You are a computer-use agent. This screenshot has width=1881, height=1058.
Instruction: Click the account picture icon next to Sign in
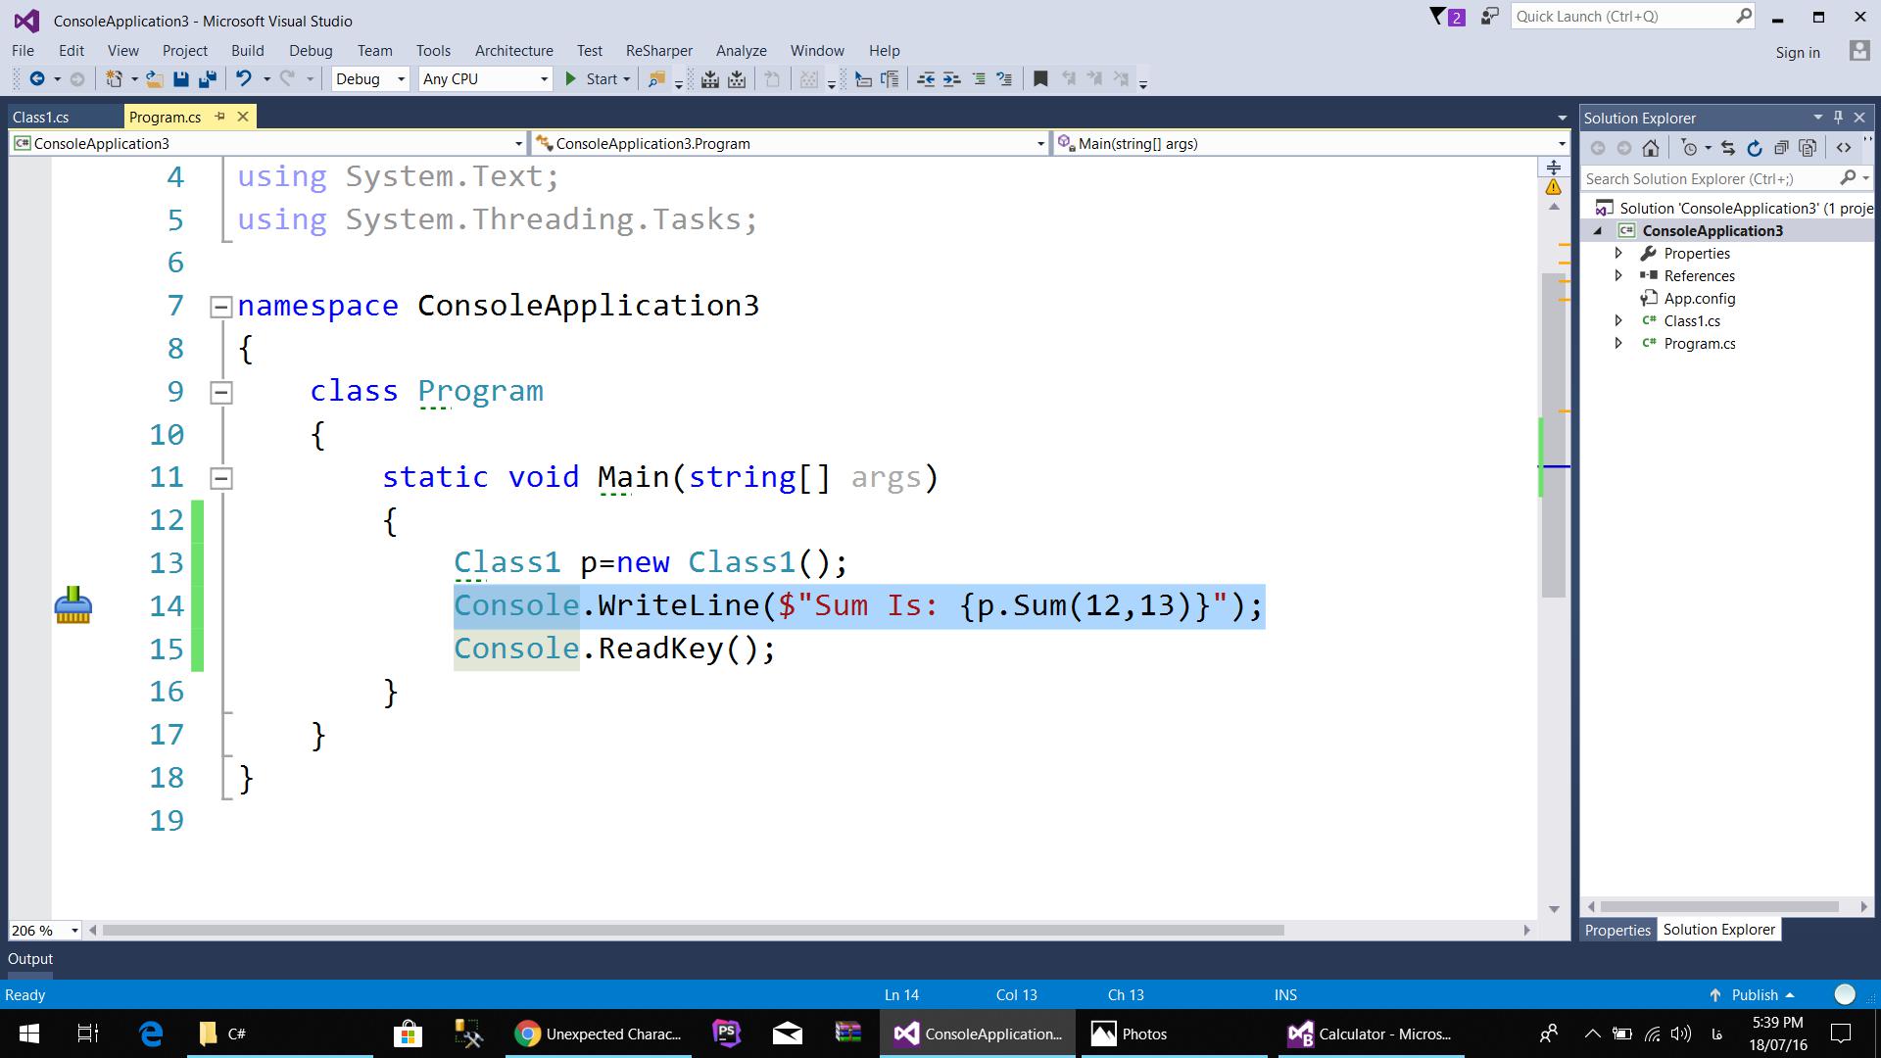(1858, 51)
